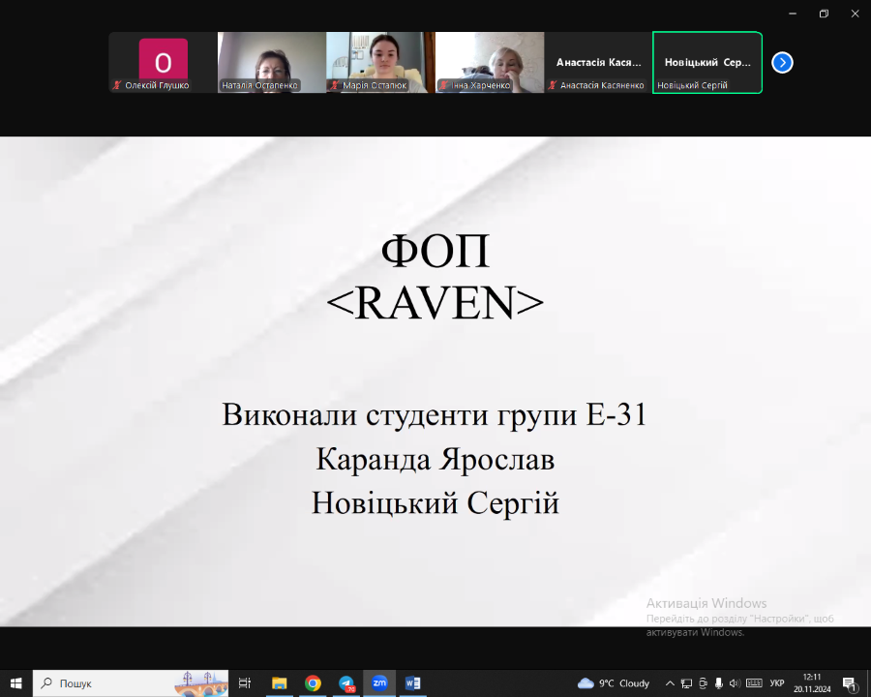Select Інна Харченко video thumbnail
871x697 pixels.
pos(490,62)
